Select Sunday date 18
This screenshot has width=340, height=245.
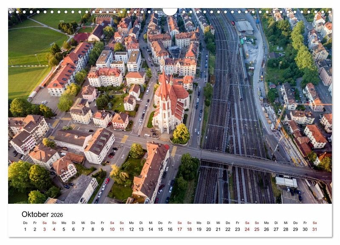[x=189, y=229]
